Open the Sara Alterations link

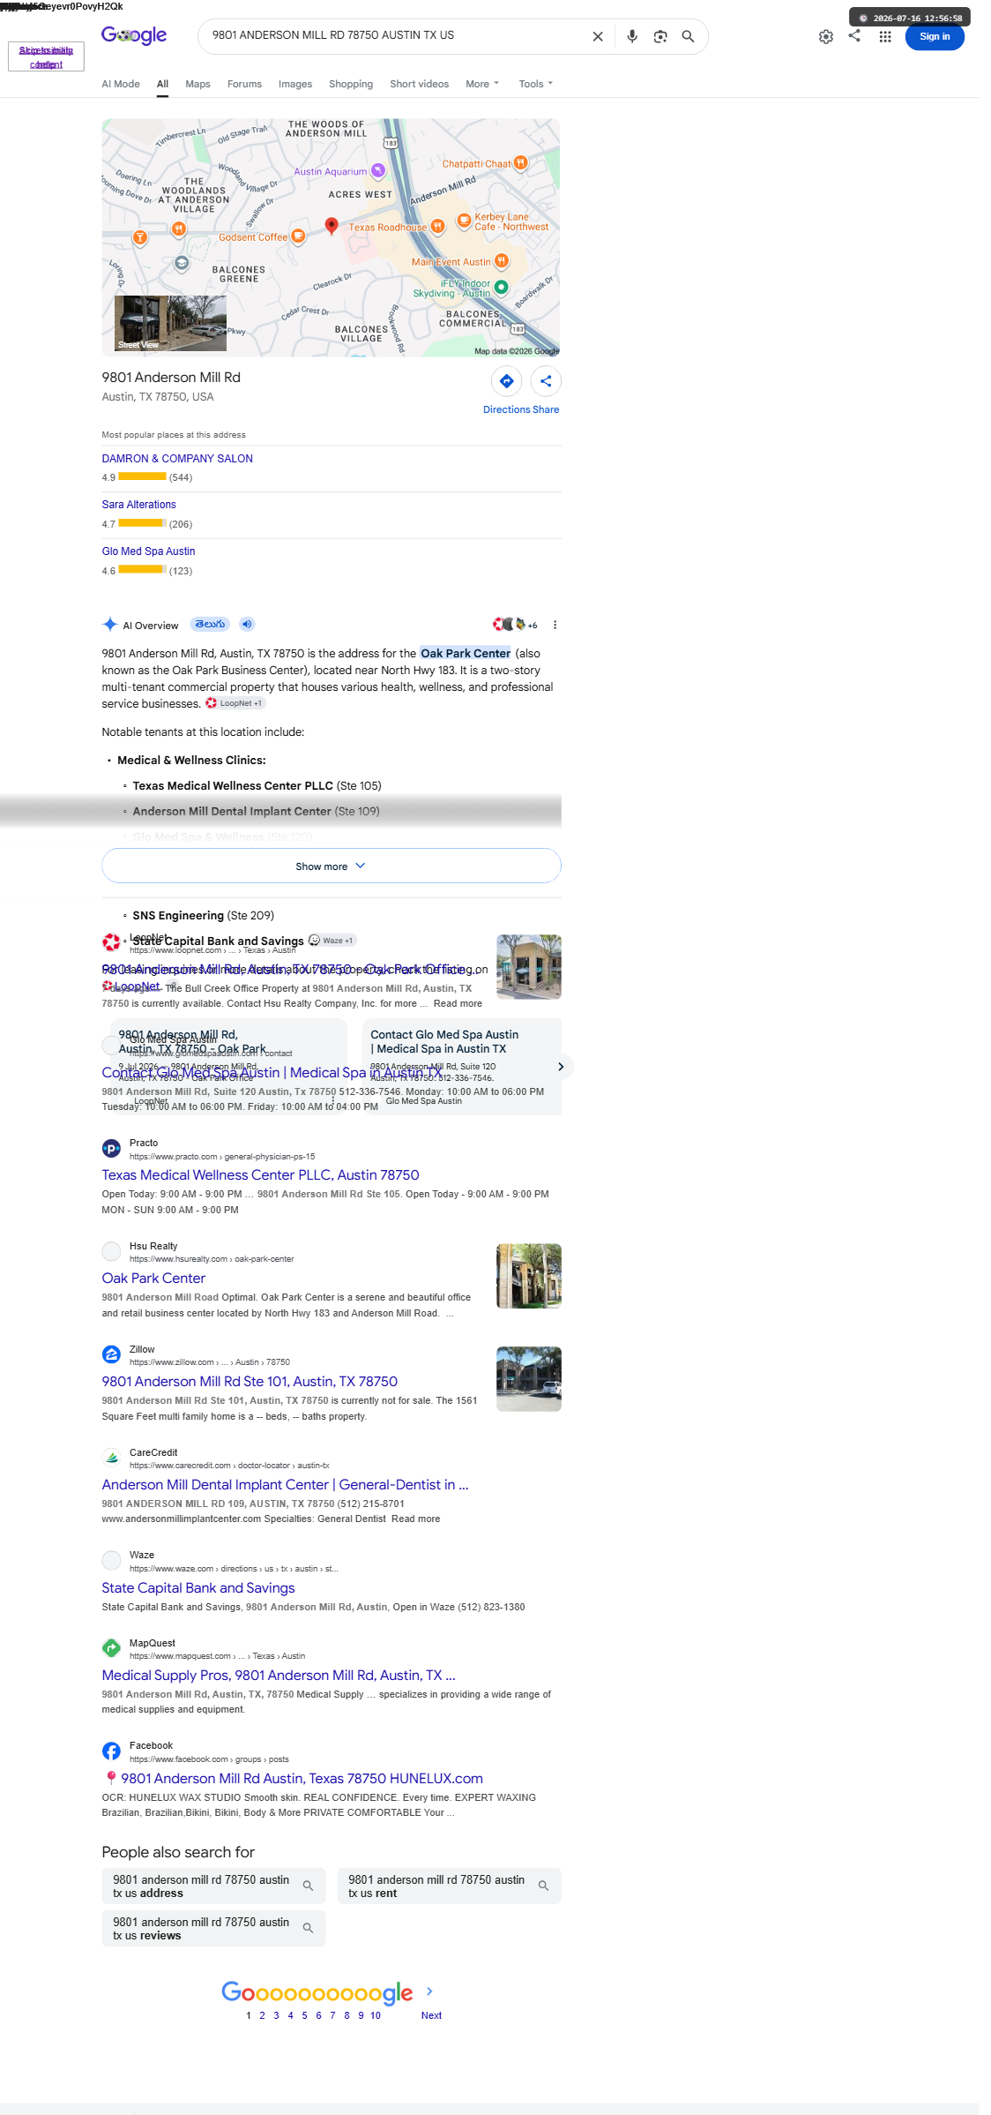pos(139,505)
